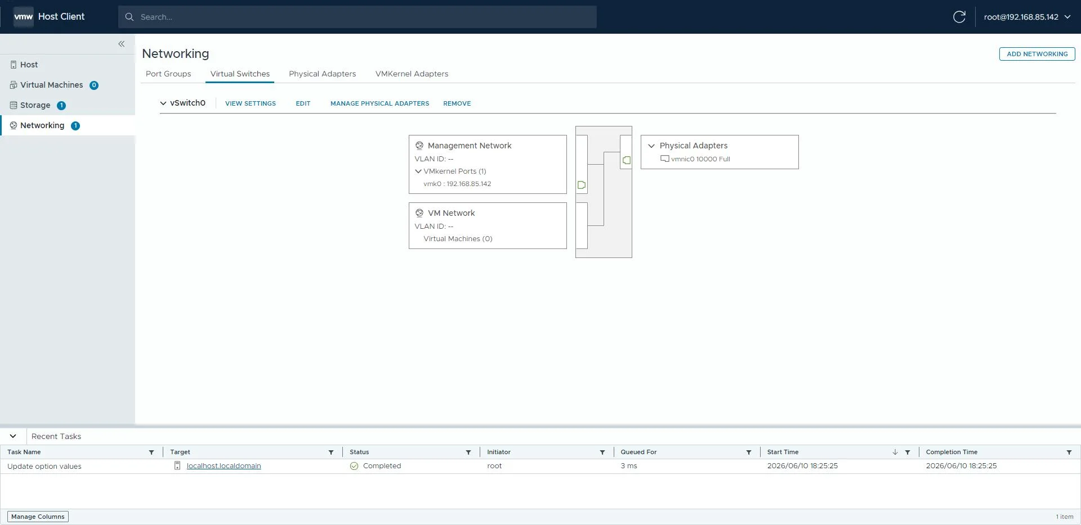Click Networking count badge

(75, 126)
